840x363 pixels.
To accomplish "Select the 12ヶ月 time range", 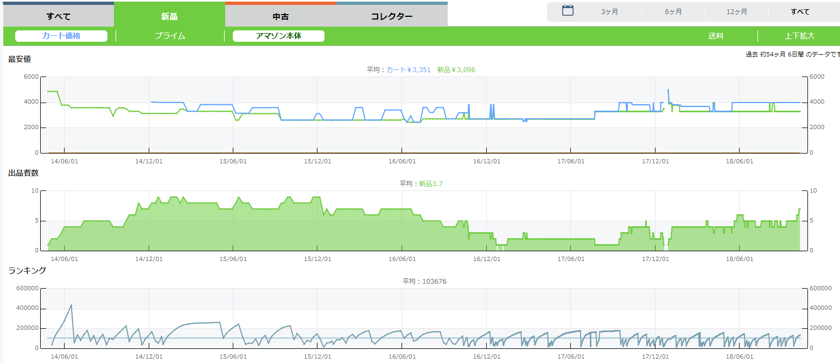I will [x=736, y=12].
